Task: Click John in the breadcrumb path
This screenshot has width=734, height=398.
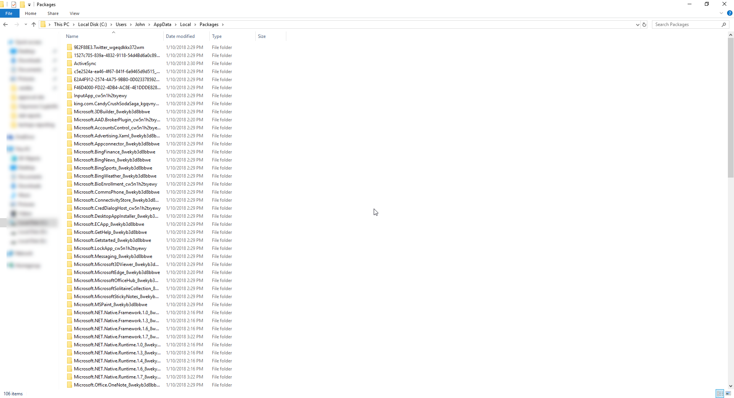Action: (140, 24)
